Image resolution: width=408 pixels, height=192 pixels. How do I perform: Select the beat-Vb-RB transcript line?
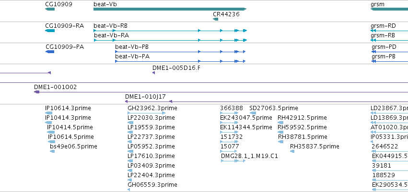click(x=170, y=31)
